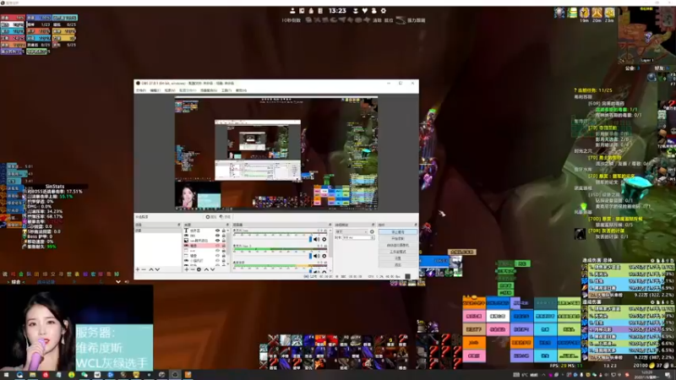Screen dimensions: 676x380
Task: Click the 停止推流 stop streaming button
Action: pos(398,231)
